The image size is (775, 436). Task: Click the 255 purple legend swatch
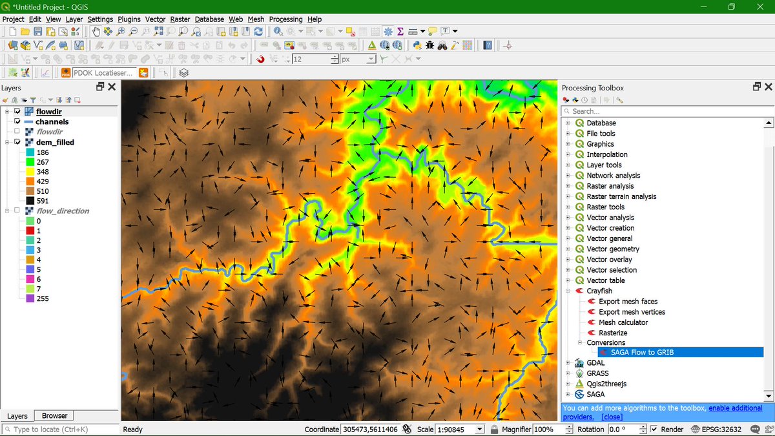30,298
